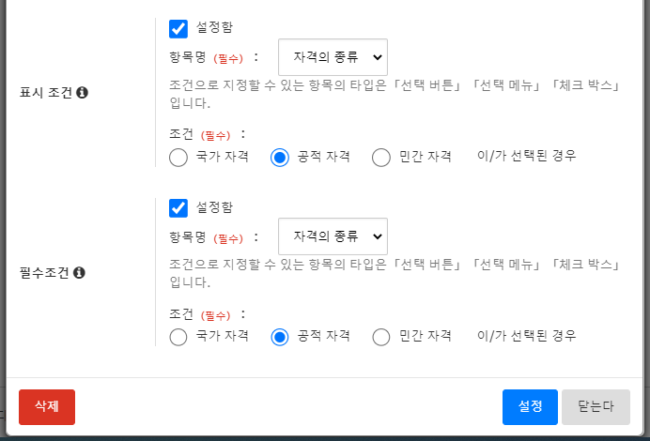This screenshot has height=441, width=650.
Task: Click 이/가 선택된 경우 text in 필수조건
Action: click(x=526, y=336)
